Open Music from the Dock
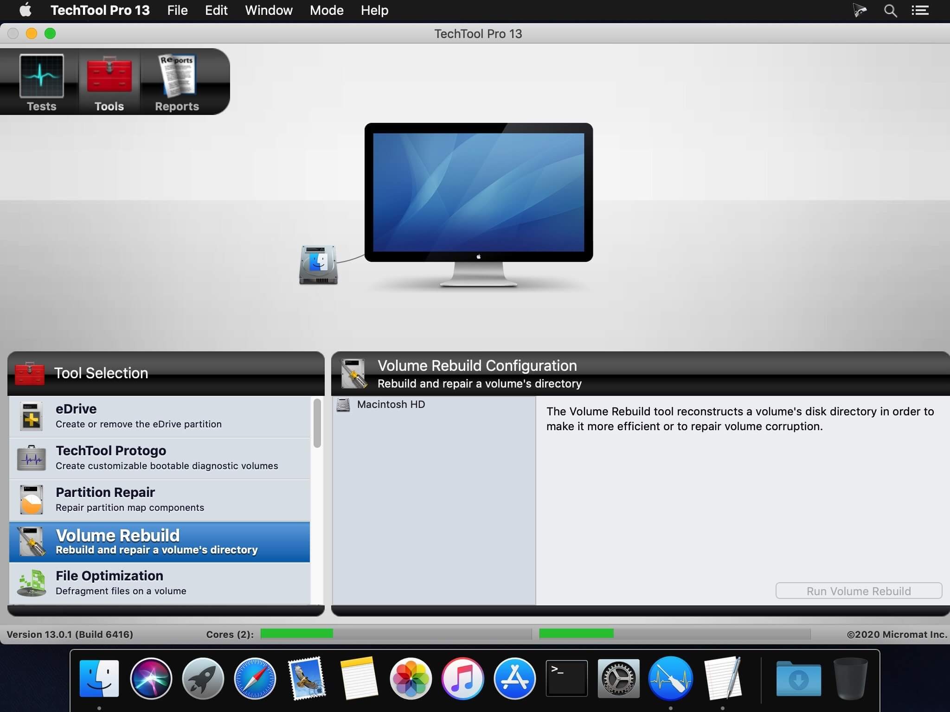Viewport: 950px width, 712px height. point(462,679)
